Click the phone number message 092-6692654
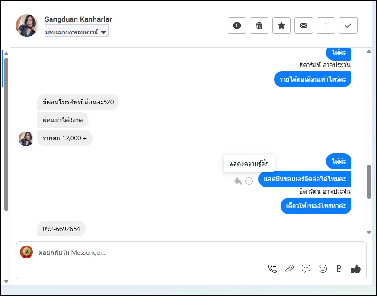The width and height of the screenshot is (377, 296). 62,229
